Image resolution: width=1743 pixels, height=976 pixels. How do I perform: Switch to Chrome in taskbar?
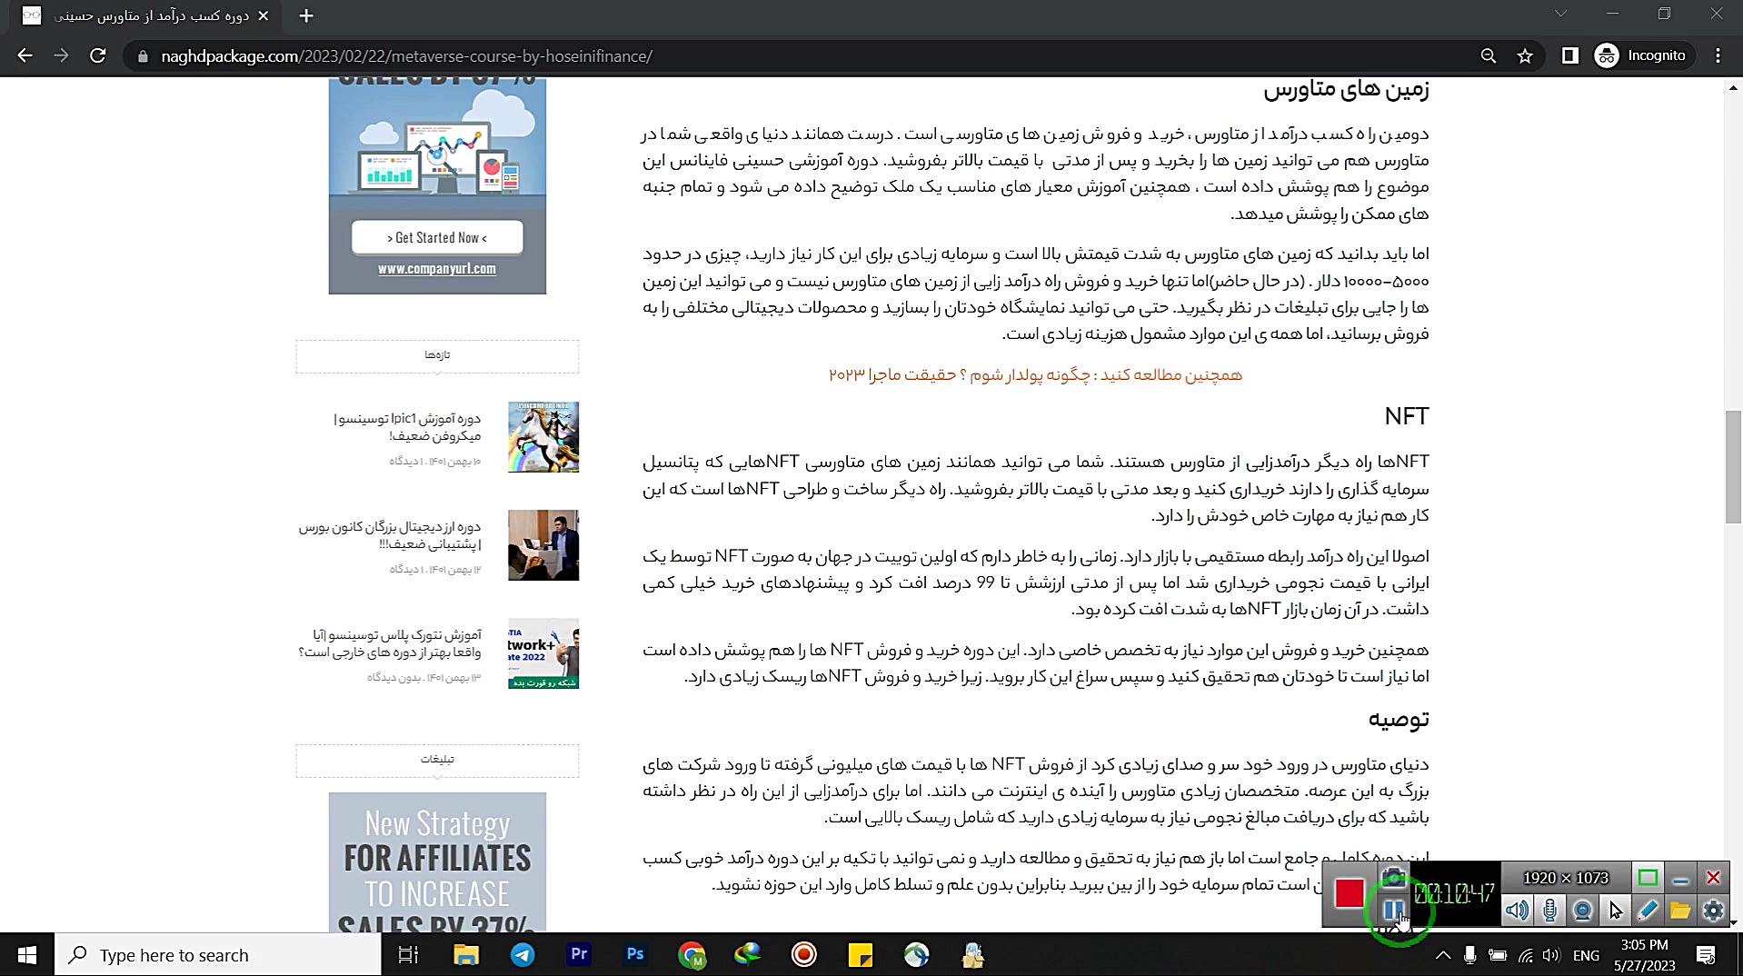(692, 955)
